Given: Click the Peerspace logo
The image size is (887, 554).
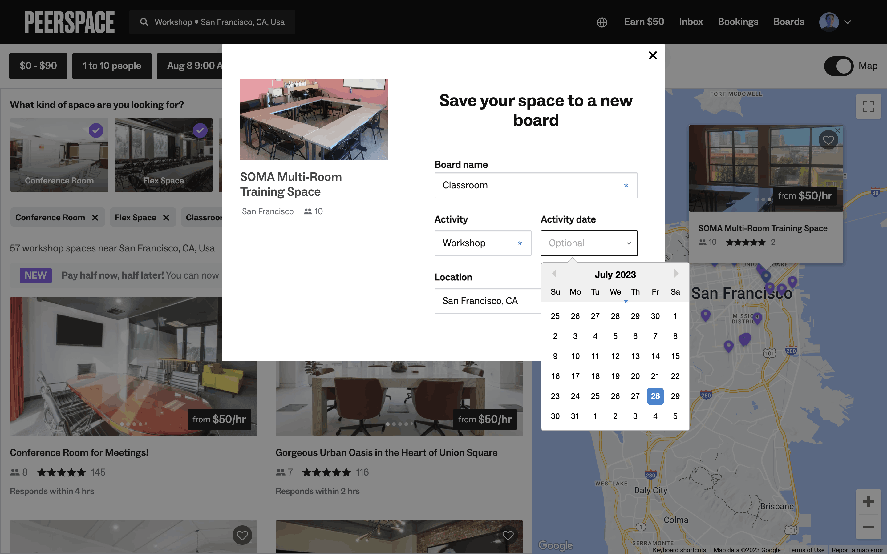Looking at the screenshot, I should tap(70, 22).
